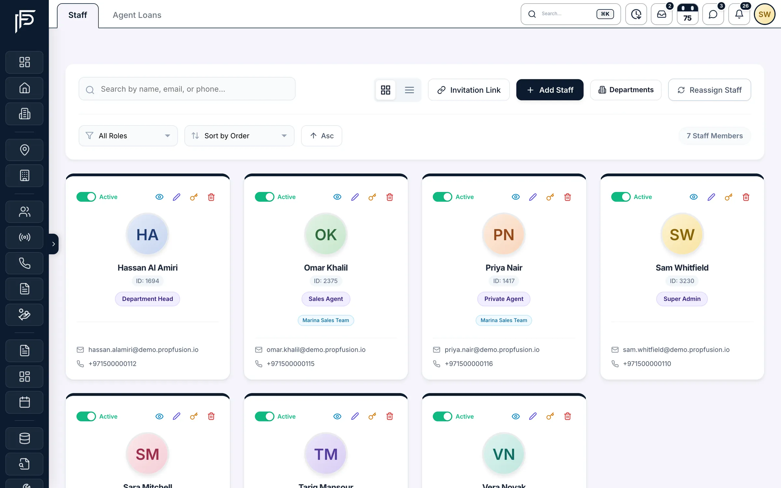This screenshot has height=488, width=781.
Task: Open the broadcast signal sidebar icon
Action: tap(24, 237)
